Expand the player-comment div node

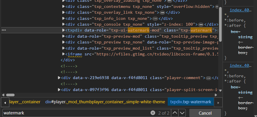tap(59, 78)
